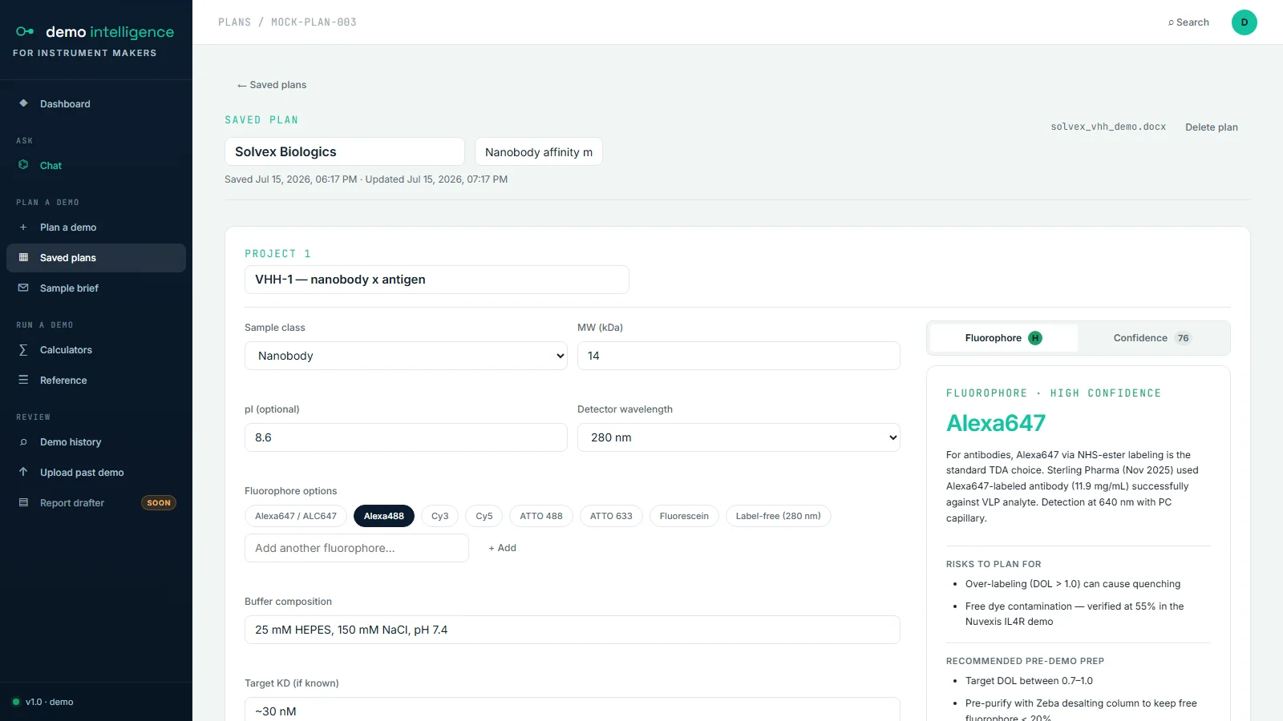Select the Alexa647 / ALC647 fluorophore chip
Viewport: 1283px width, 721px height.
pos(296,516)
